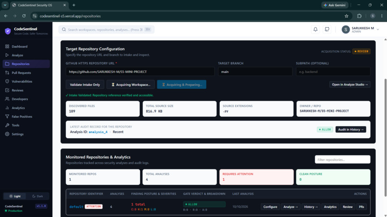Switch to Dark theme

point(37,196)
